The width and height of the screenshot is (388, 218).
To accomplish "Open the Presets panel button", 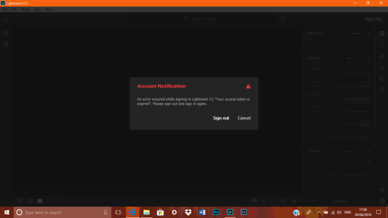I will pyautogui.click(x=339, y=201).
